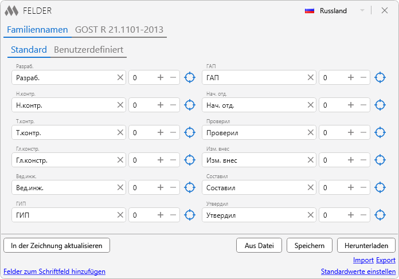The height and width of the screenshot is (279, 399).
Task: Click the crosshair pick icon for ГАП row
Action: (x=380, y=77)
